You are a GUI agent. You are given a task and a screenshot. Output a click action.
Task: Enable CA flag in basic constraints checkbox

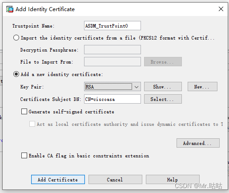point(24,156)
